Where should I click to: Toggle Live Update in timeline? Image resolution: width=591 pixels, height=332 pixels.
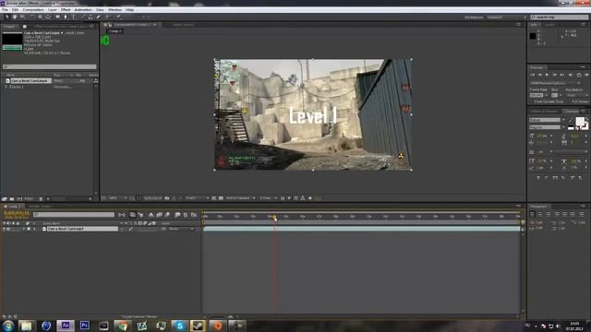tap(133, 215)
